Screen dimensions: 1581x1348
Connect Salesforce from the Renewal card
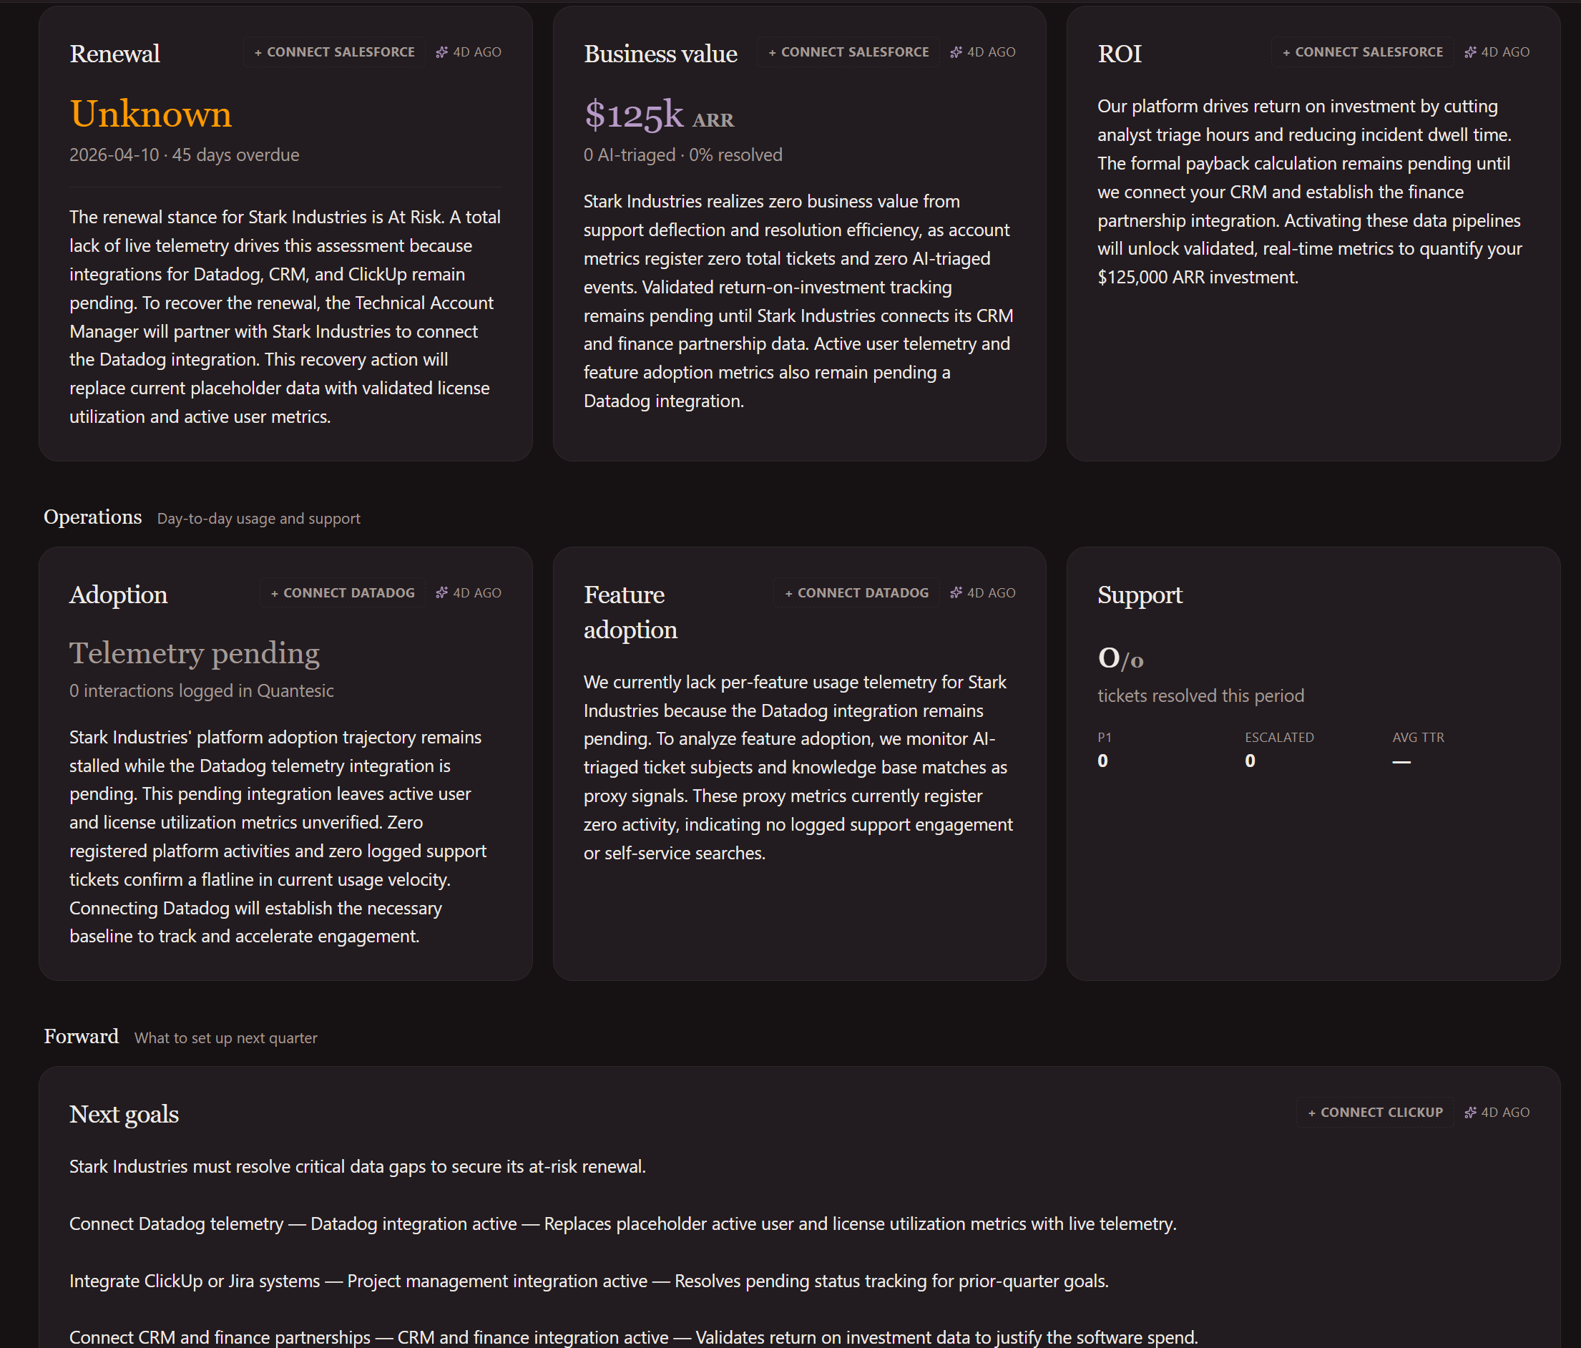[x=334, y=52]
